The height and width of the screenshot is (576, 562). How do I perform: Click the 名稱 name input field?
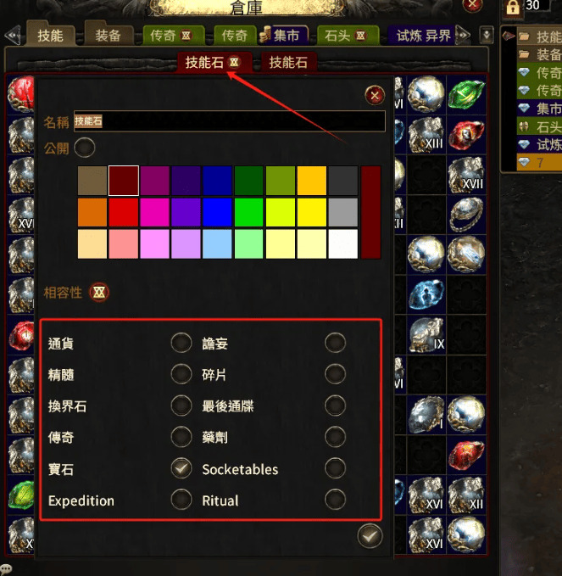pos(230,120)
